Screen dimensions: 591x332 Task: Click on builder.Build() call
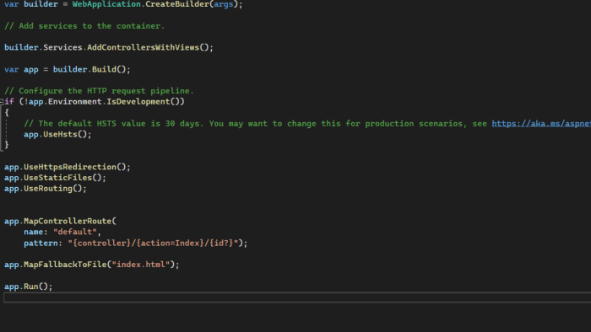click(91, 70)
